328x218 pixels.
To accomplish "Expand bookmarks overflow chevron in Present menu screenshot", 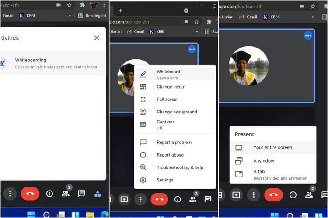I will tap(313, 17).
